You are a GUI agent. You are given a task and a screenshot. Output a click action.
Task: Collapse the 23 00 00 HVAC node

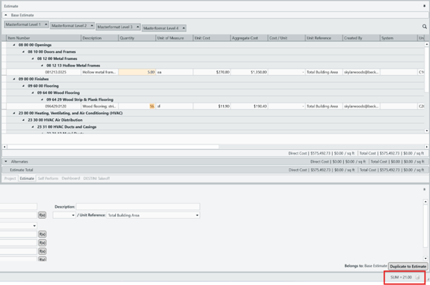coord(14,113)
